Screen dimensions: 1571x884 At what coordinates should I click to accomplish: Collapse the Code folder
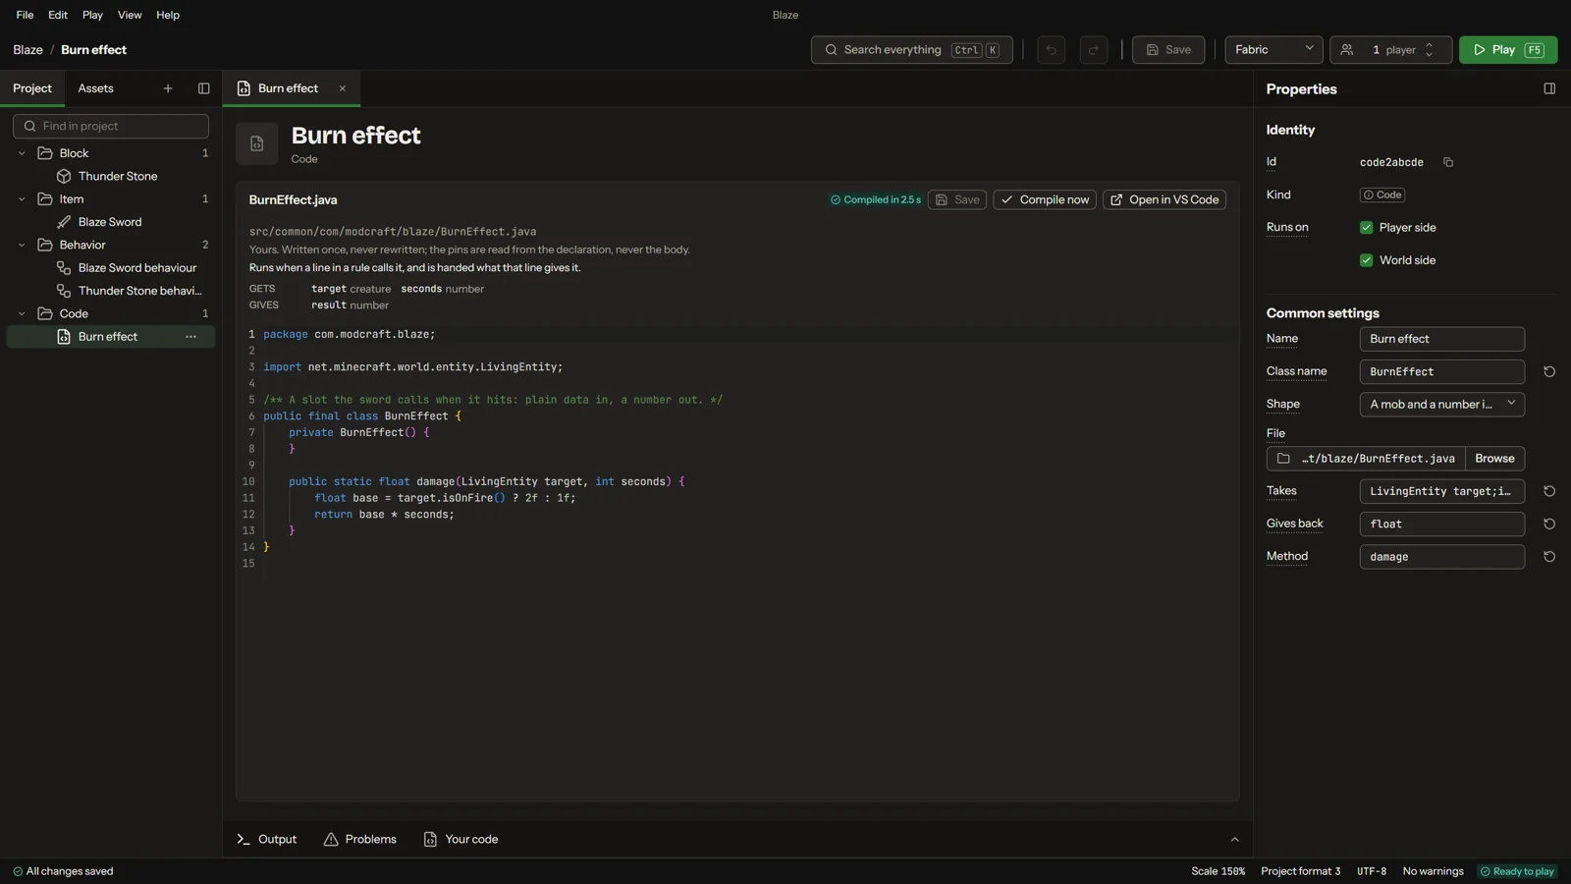(22, 313)
